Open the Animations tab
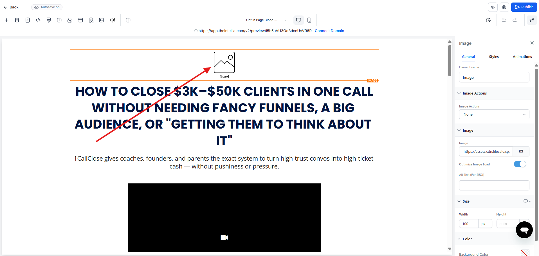This screenshot has height=256, width=539. point(522,57)
